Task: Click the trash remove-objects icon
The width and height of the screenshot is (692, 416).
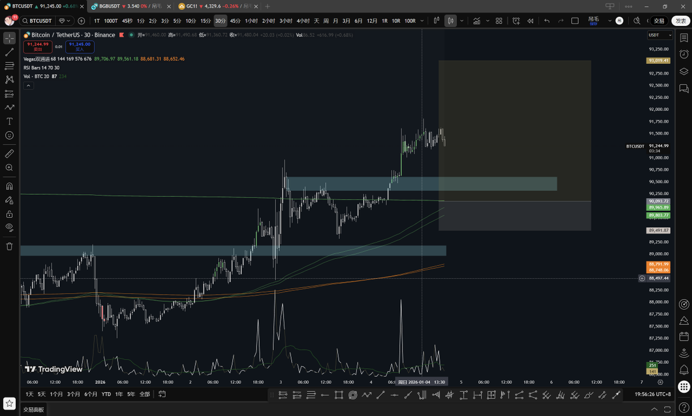Action: (x=9, y=246)
